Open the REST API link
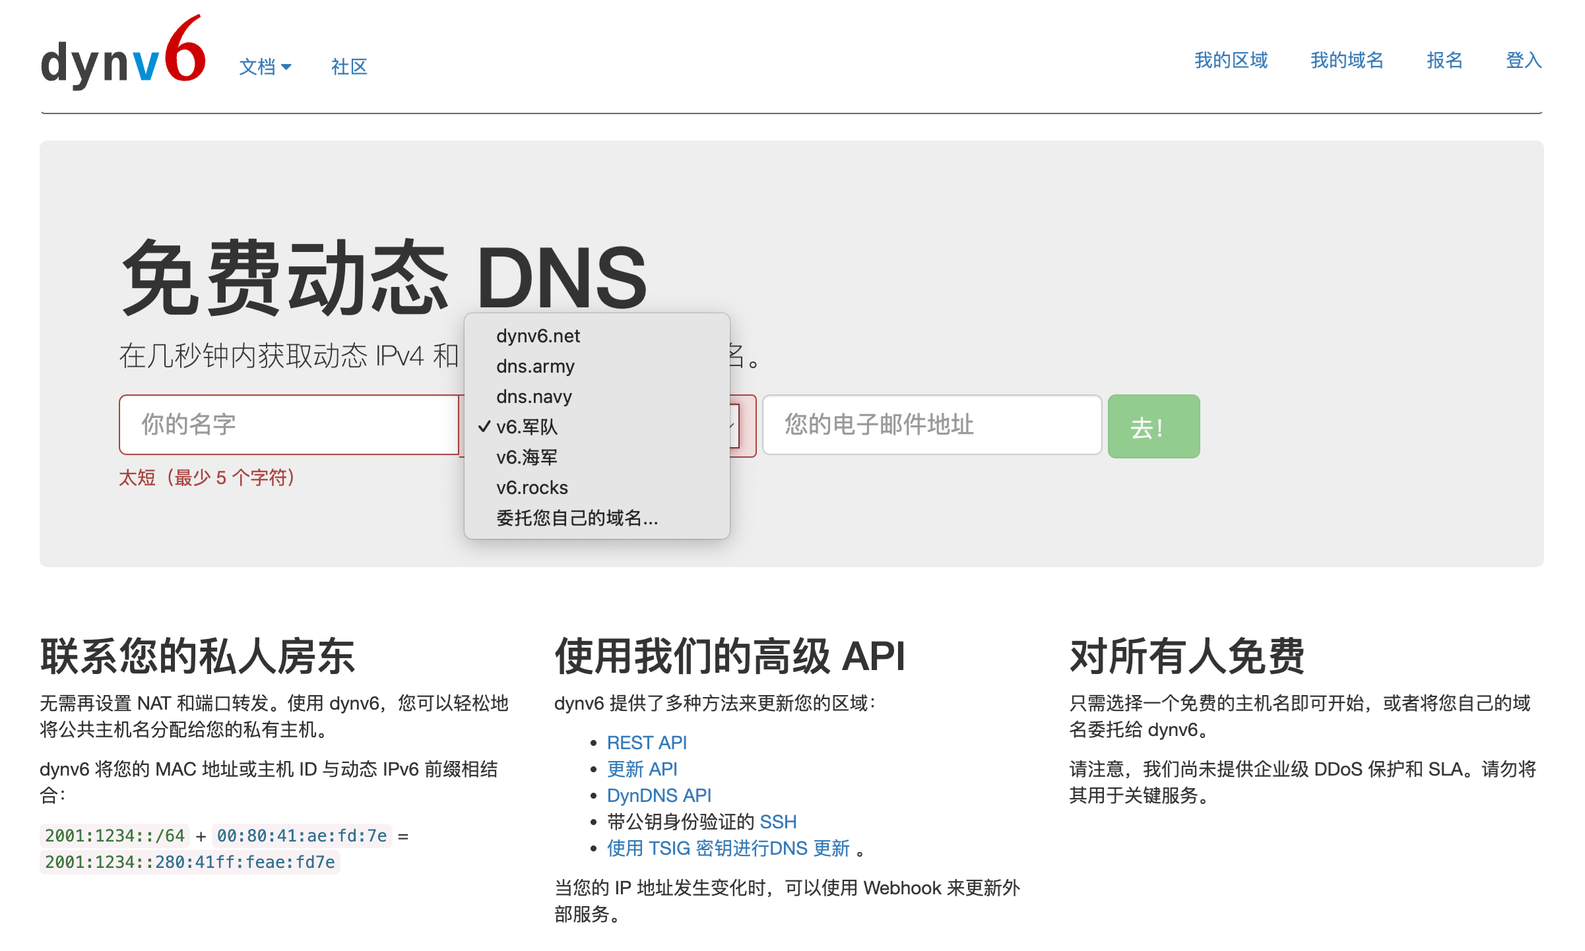The width and height of the screenshot is (1585, 951). click(647, 743)
